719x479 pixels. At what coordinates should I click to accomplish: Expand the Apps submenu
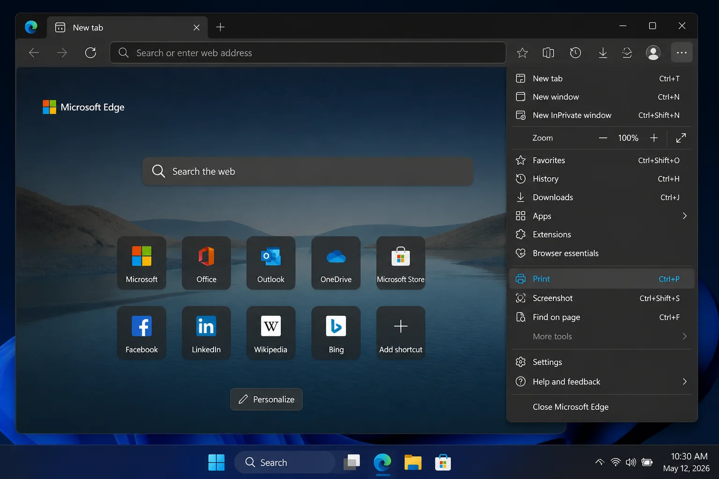point(602,216)
